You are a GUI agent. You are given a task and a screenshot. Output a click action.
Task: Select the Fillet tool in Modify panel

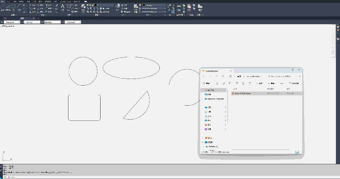tap(49, 8)
